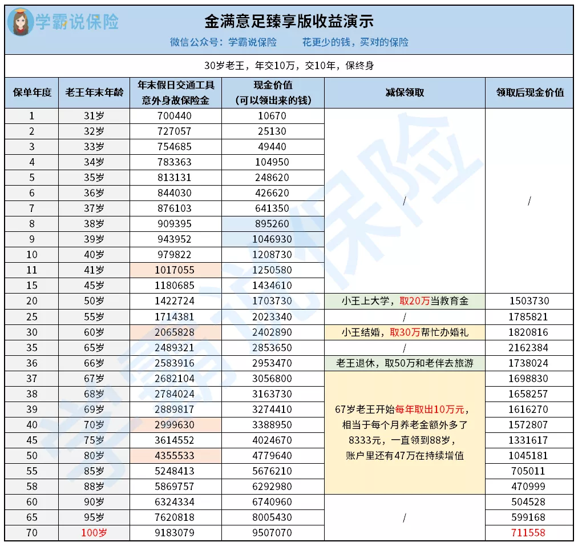This screenshot has height=546, width=578.
Task: Select the value 504528
Action: coord(528,502)
